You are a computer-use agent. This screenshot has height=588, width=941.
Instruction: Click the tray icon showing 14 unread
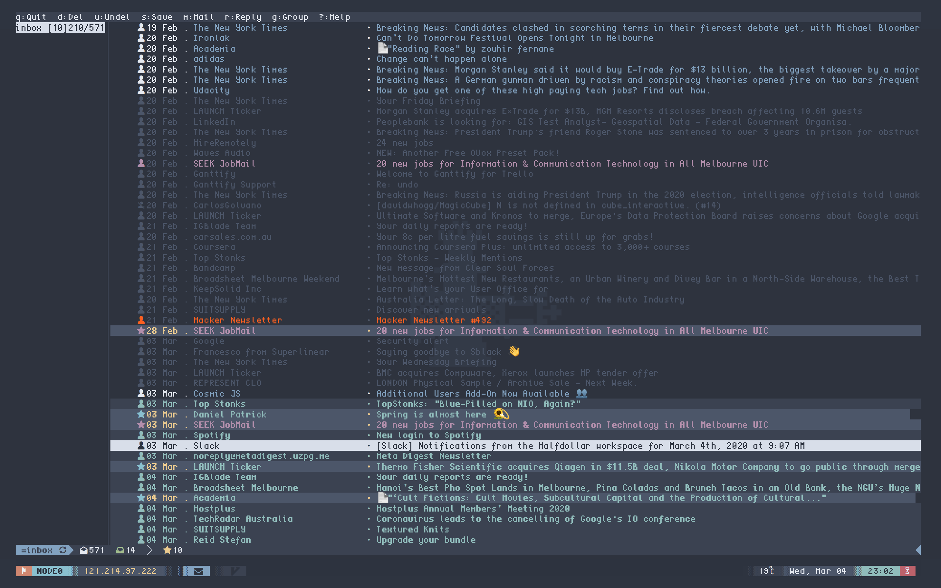coord(120,550)
